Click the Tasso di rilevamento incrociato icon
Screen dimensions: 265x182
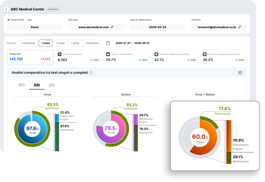click(x=205, y=54)
